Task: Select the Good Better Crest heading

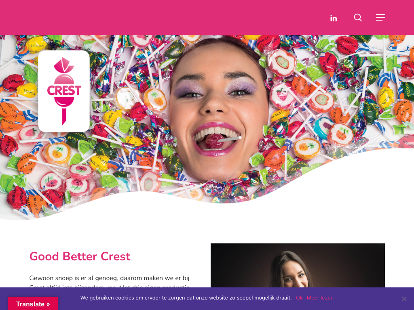Action: [80, 256]
